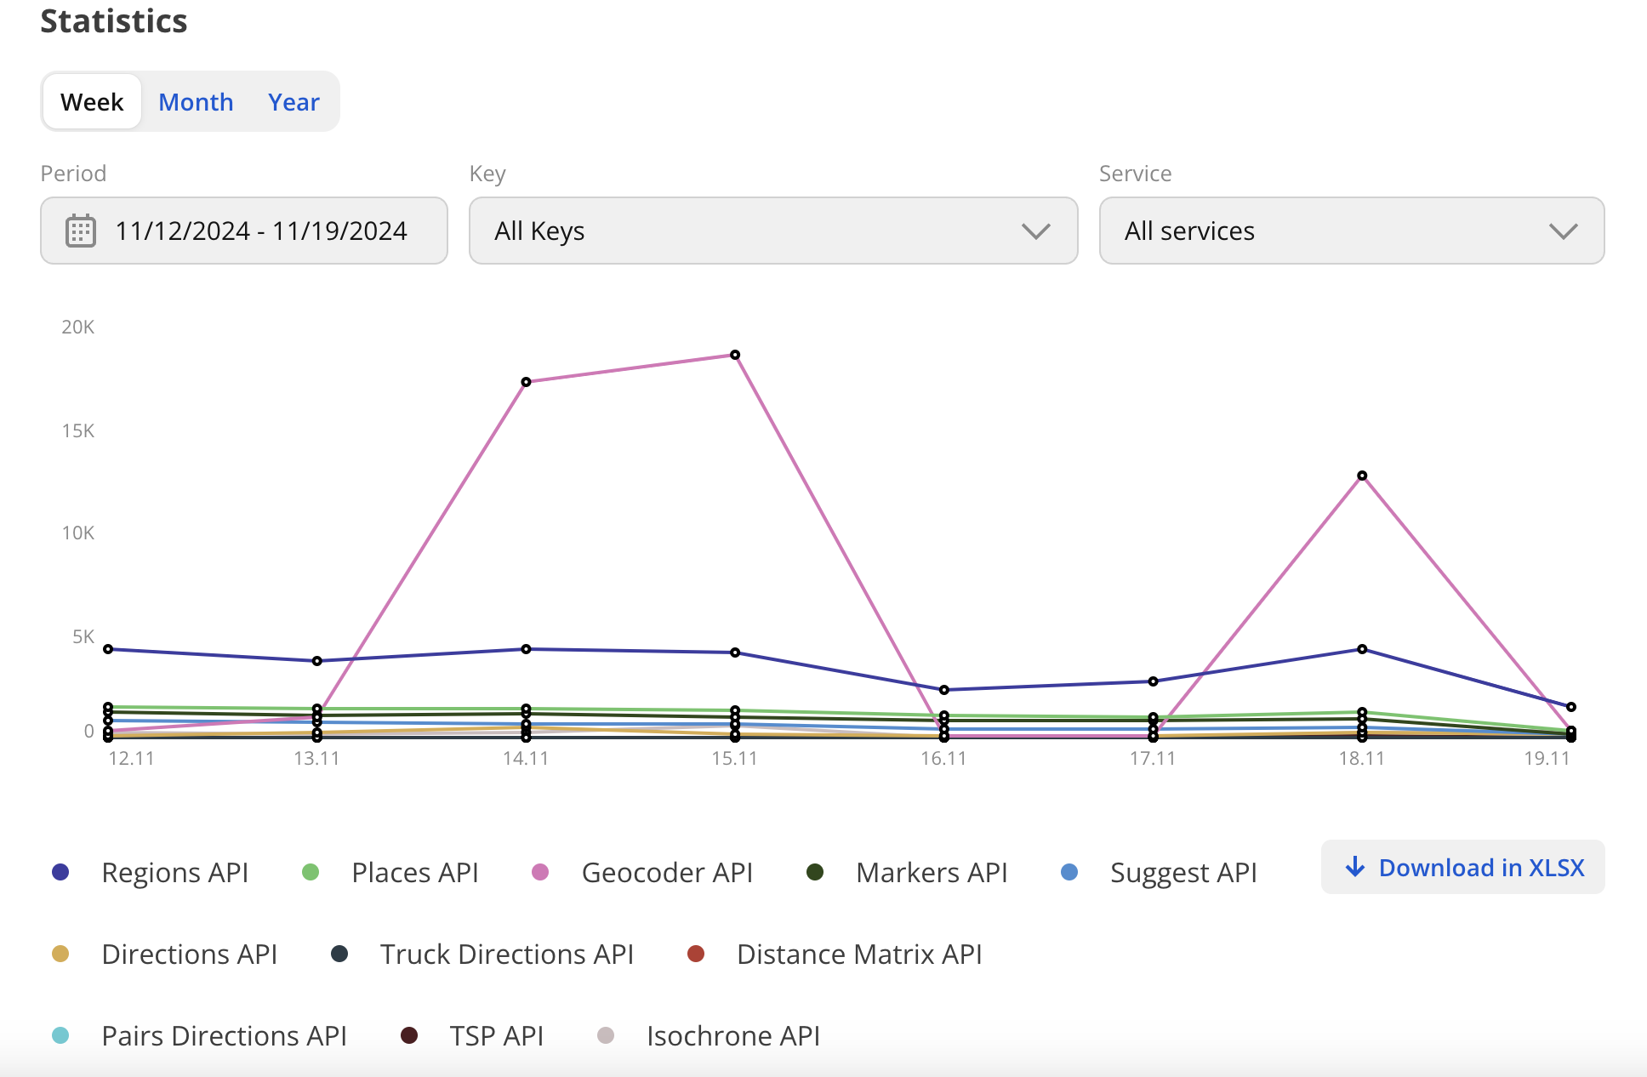Image resolution: width=1647 pixels, height=1077 pixels.
Task: Toggle Suggest API series label
Action: point(1183,873)
